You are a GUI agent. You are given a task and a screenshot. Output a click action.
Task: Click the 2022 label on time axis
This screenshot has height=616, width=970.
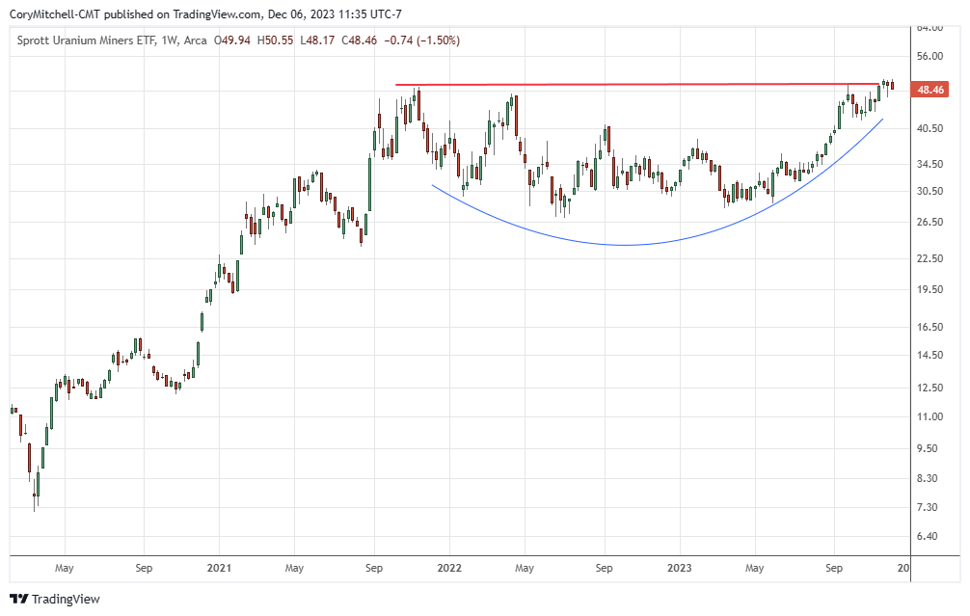(x=449, y=568)
